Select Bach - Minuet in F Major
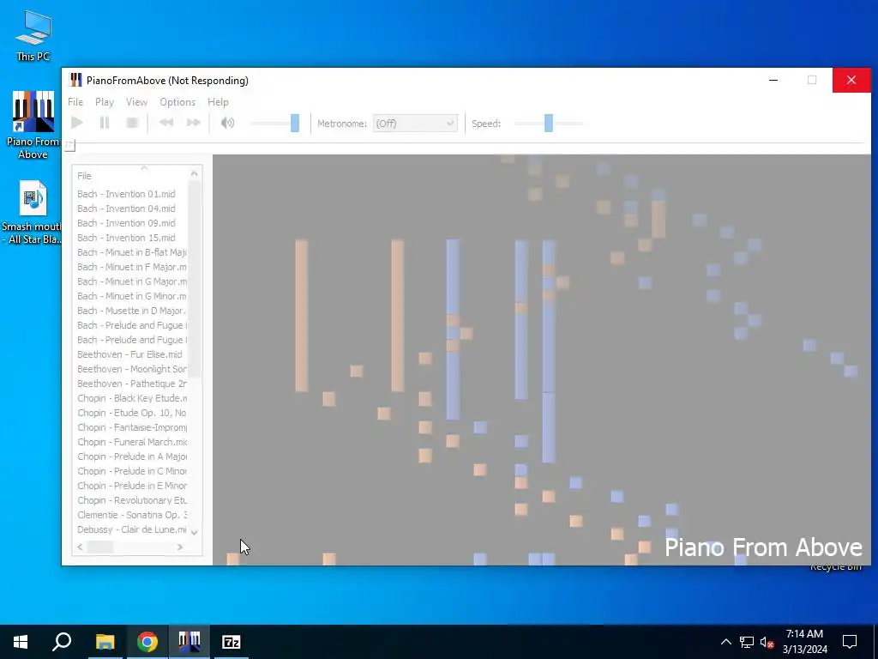The height and width of the screenshot is (659, 878). (x=132, y=267)
